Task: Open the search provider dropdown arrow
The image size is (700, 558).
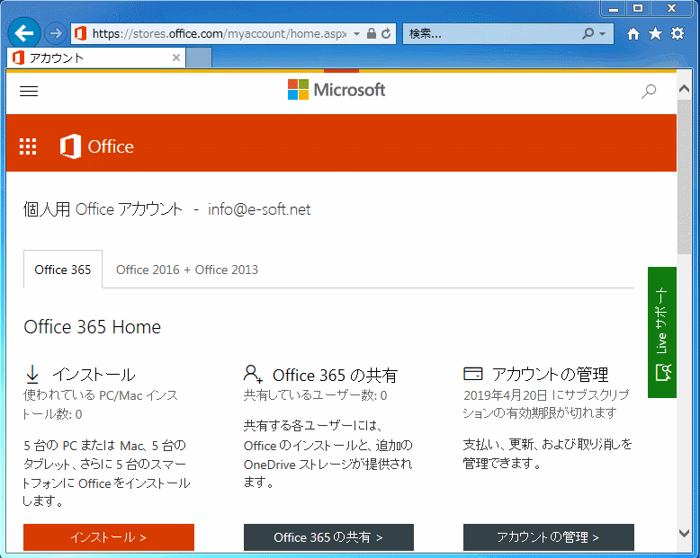Action: [602, 34]
